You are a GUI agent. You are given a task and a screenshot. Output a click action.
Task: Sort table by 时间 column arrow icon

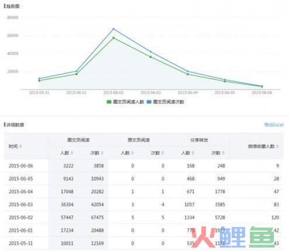pyautogui.click(x=20, y=146)
